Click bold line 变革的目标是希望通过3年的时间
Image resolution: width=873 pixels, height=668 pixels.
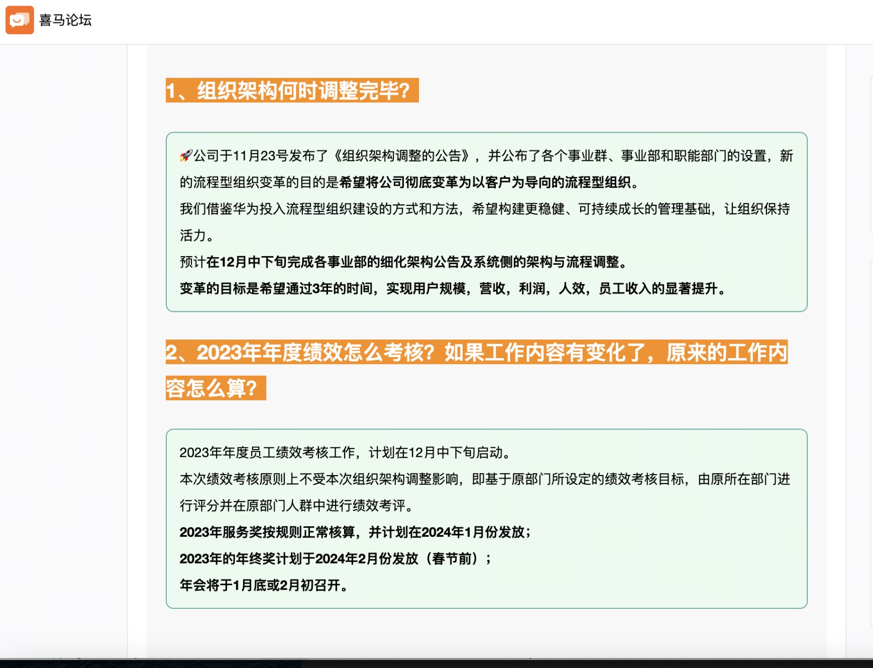tap(452, 289)
